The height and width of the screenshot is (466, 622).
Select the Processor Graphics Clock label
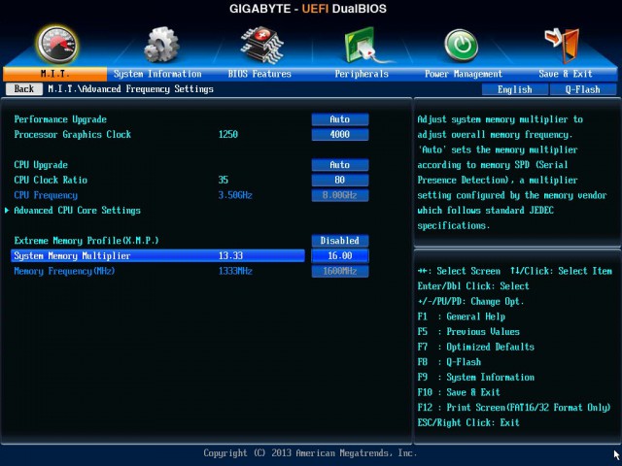coord(72,134)
